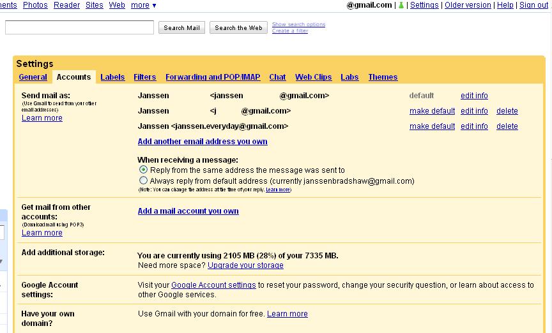Switch to the Themes tab
The height and width of the screenshot is (333, 552).
pyautogui.click(x=383, y=77)
